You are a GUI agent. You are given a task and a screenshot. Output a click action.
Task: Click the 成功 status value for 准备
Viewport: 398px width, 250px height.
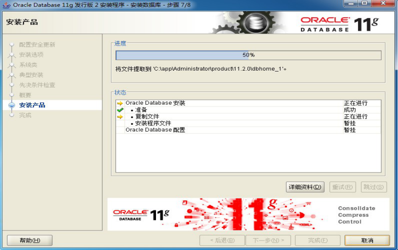(350, 110)
